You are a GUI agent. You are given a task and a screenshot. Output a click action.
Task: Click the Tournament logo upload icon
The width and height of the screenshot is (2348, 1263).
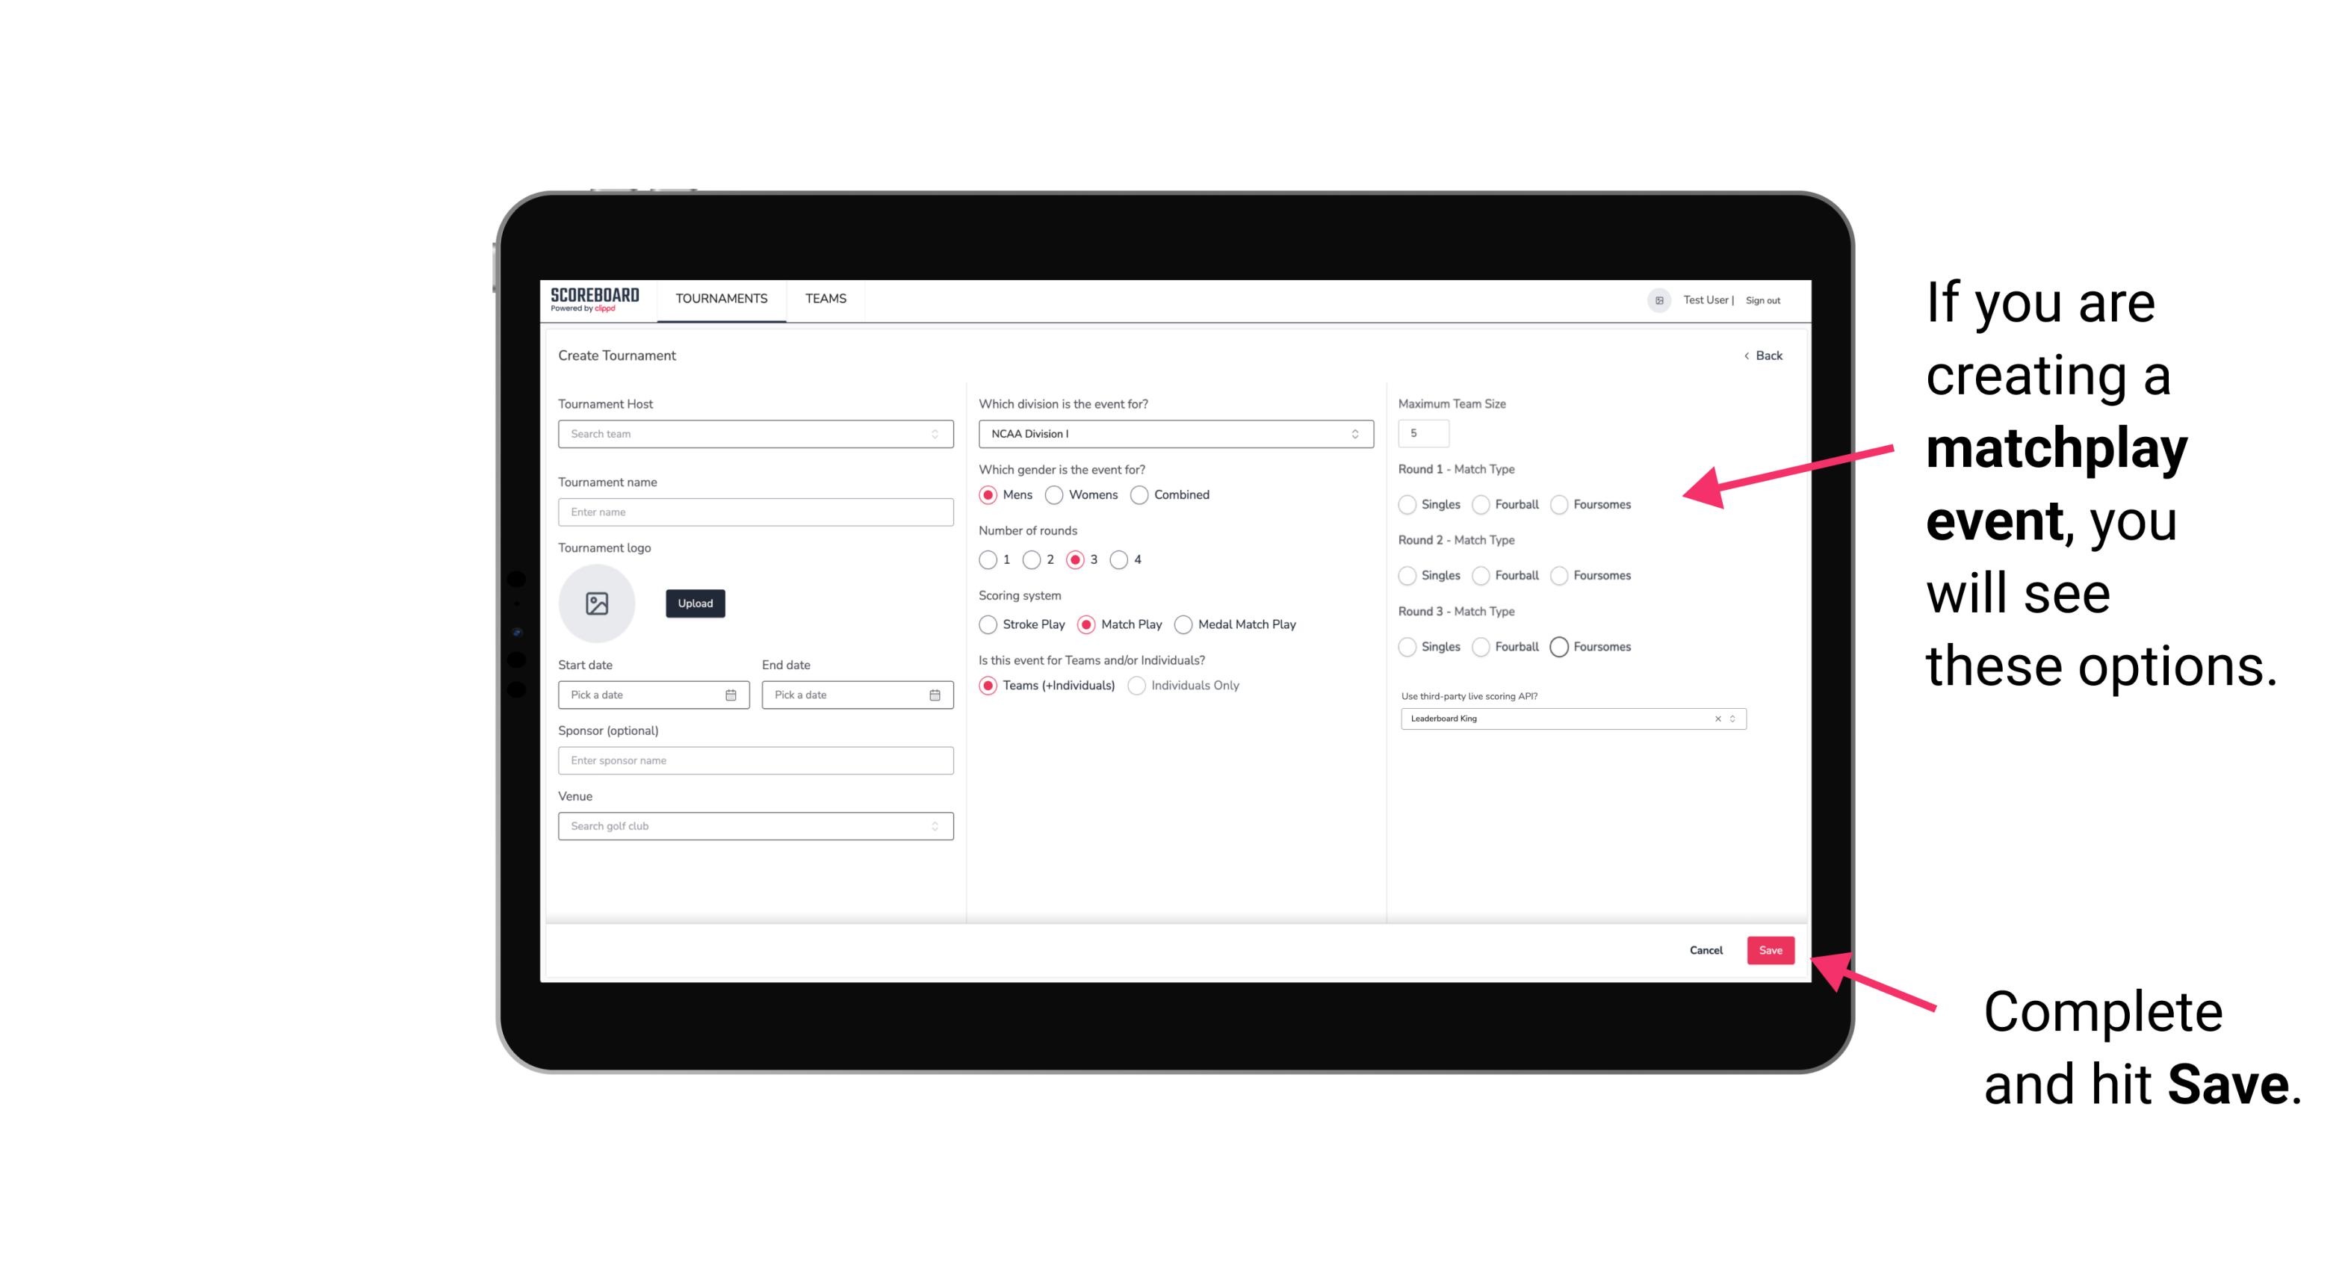point(598,603)
